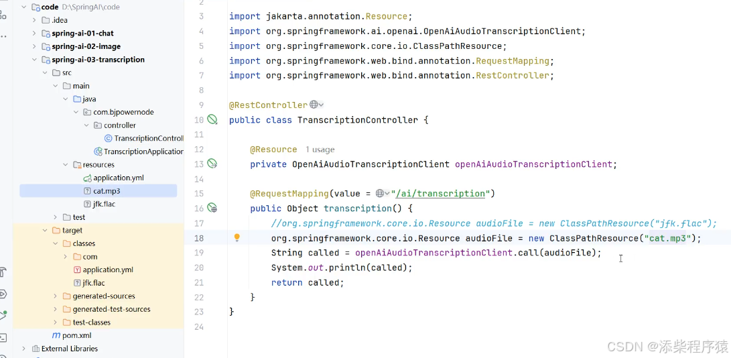
Task: Expand the generated-test-sources folder
Action: (x=55, y=309)
